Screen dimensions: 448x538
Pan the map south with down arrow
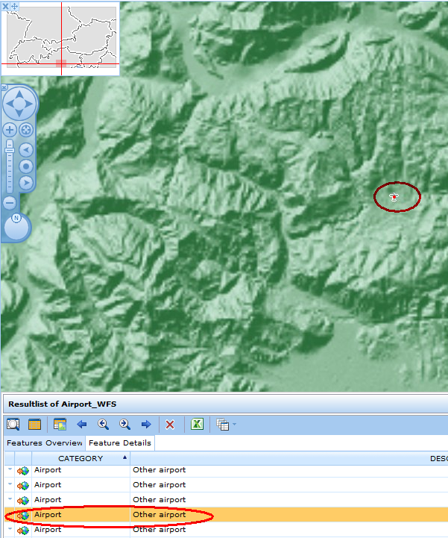coord(19,113)
